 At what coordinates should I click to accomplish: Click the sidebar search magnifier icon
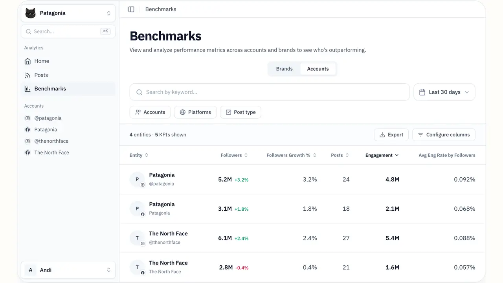coord(28,31)
